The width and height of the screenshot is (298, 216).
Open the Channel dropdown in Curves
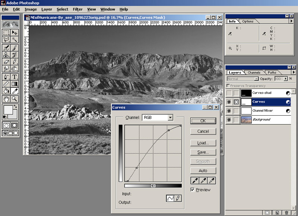[x=170, y=117]
